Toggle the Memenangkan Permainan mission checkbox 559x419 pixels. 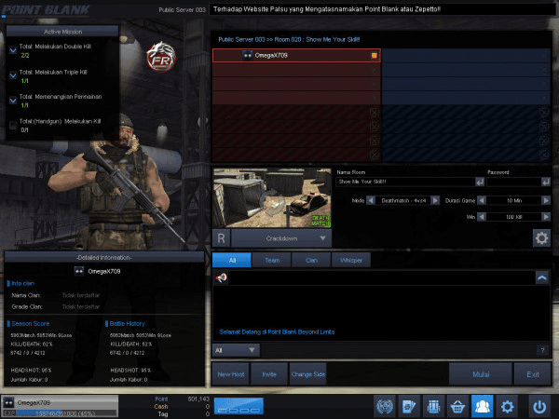pyautogui.click(x=13, y=101)
